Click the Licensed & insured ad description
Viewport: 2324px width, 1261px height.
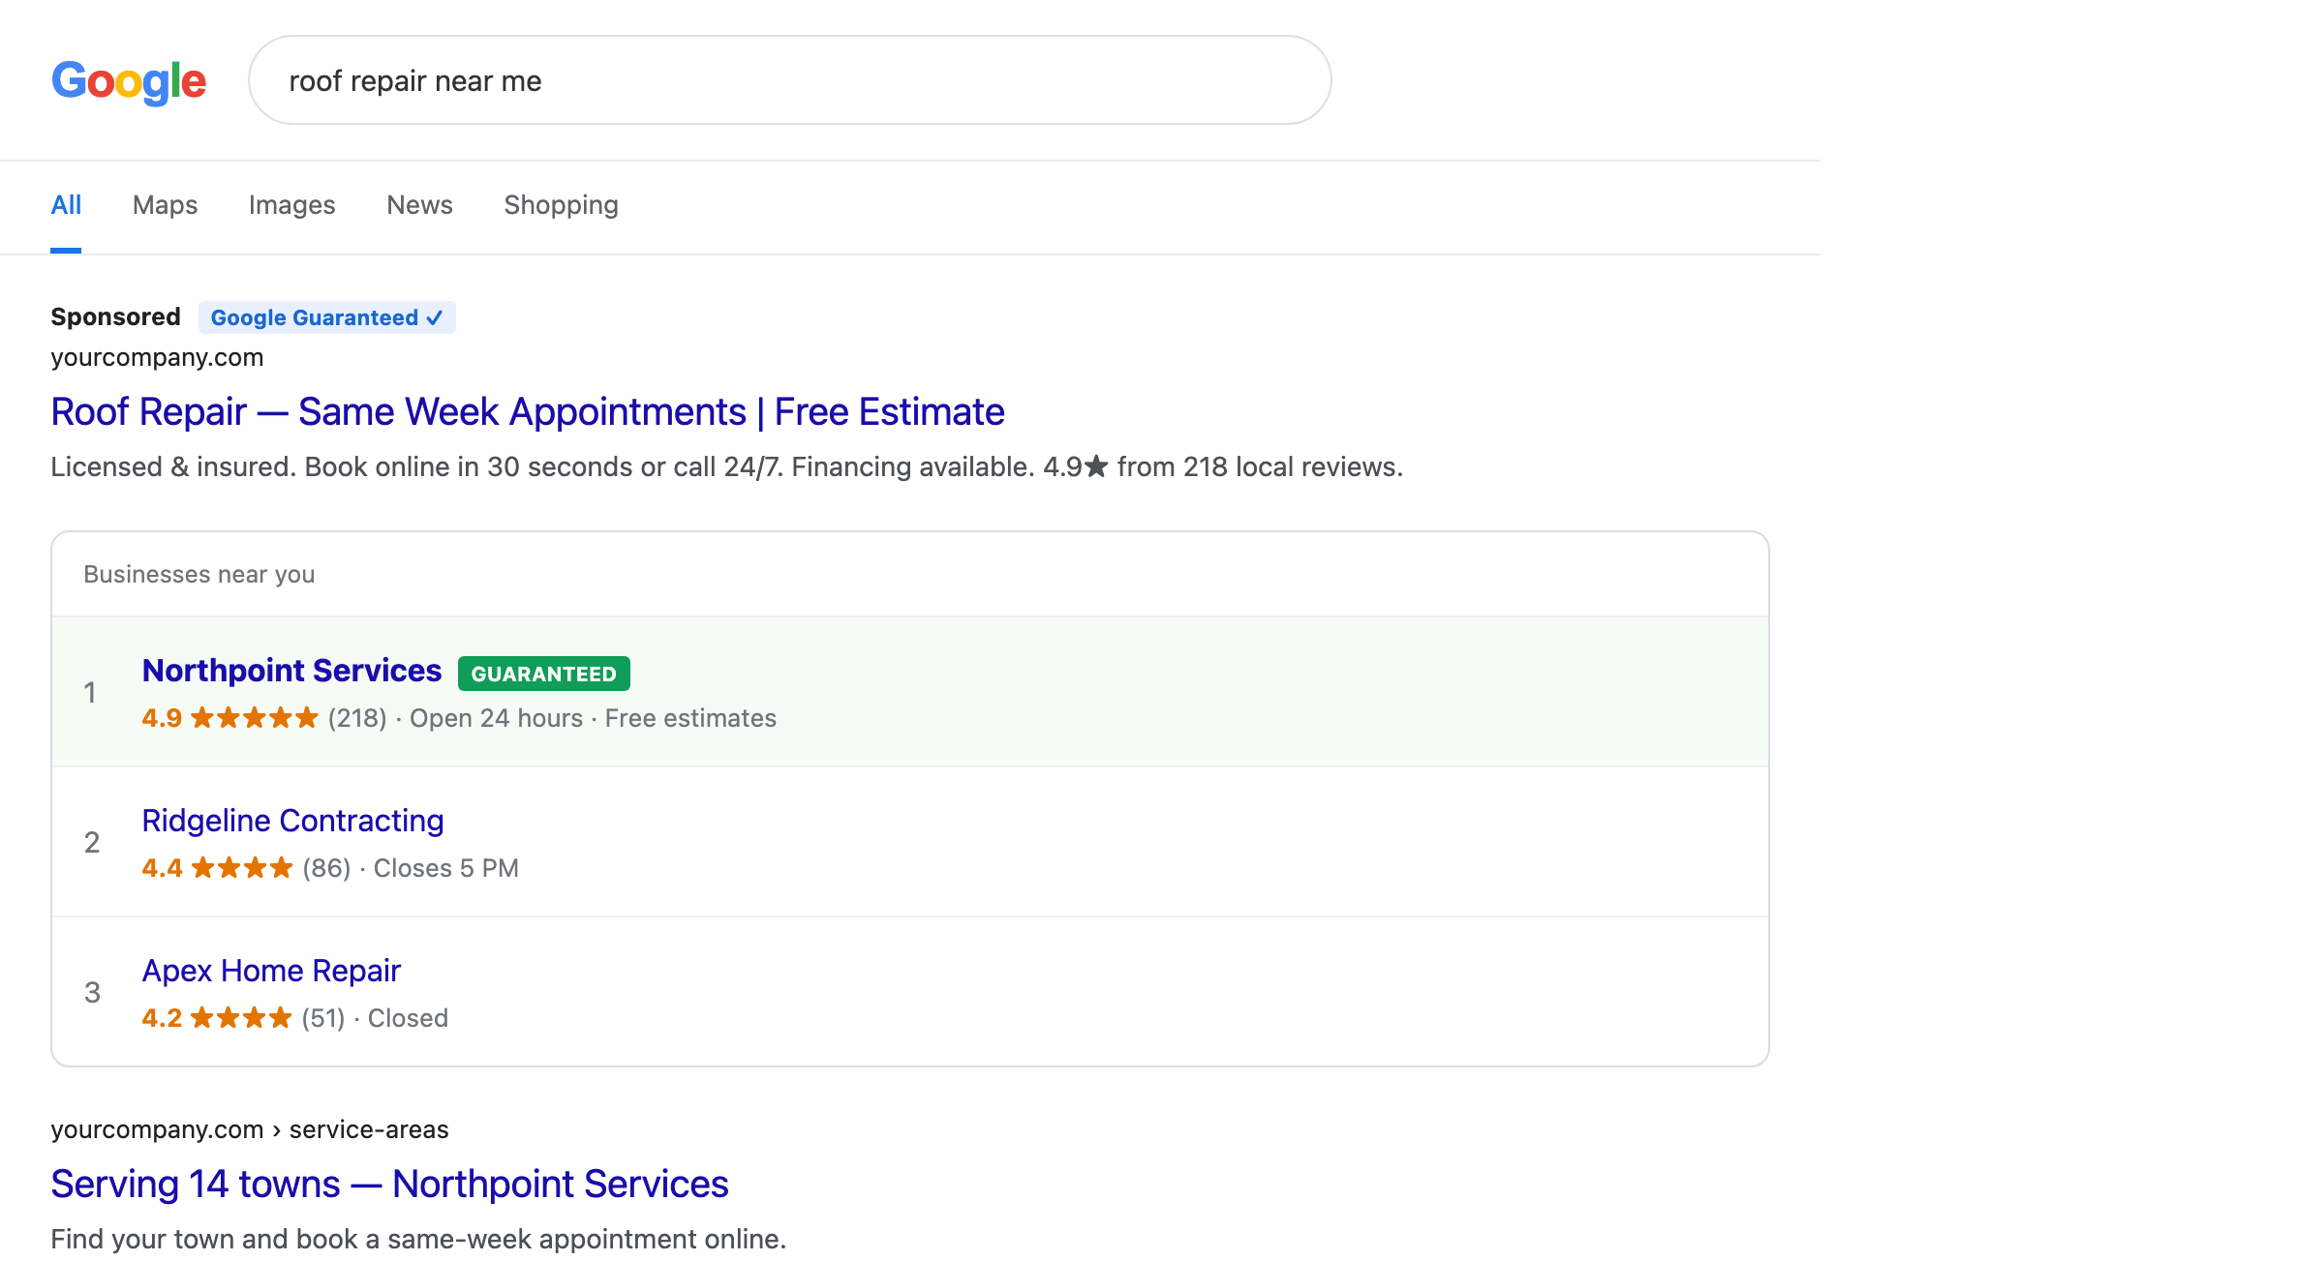click(726, 467)
